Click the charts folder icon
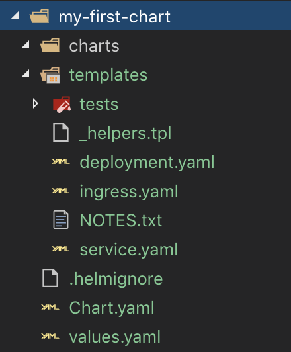The image size is (291, 352). coord(50,45)
